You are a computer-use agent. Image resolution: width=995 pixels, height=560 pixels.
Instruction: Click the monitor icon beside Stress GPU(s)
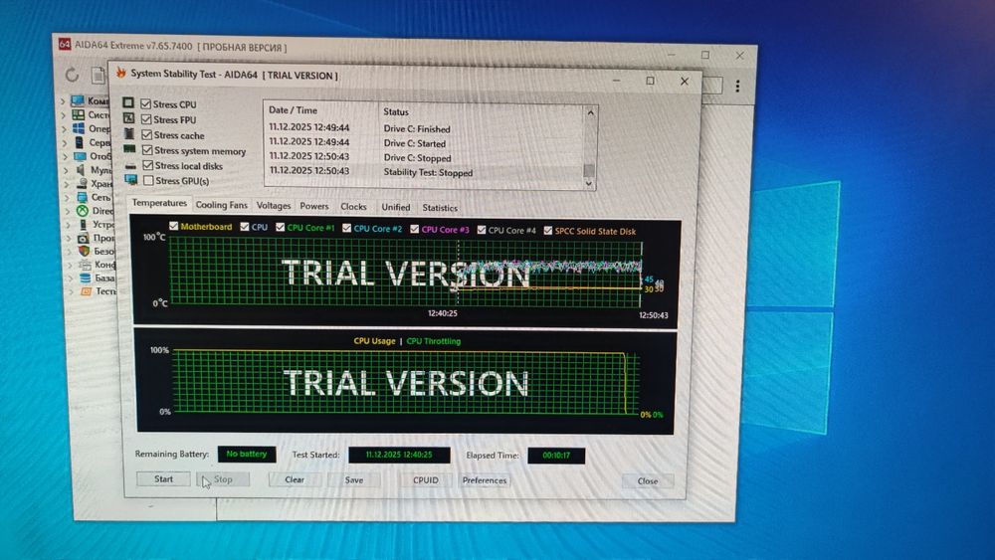click(130, 180)
